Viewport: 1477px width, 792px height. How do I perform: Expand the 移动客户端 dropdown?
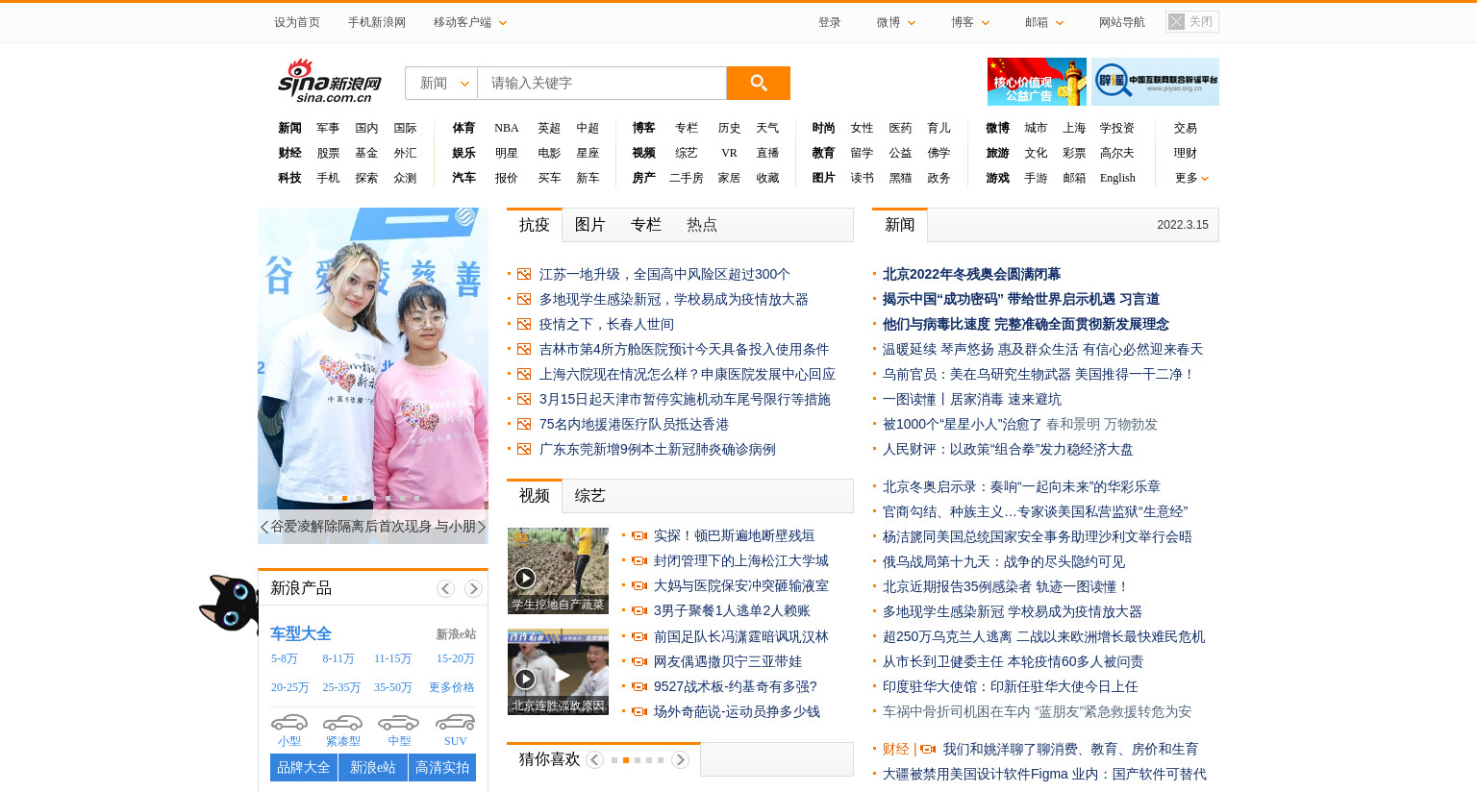[x=470, y=22]
